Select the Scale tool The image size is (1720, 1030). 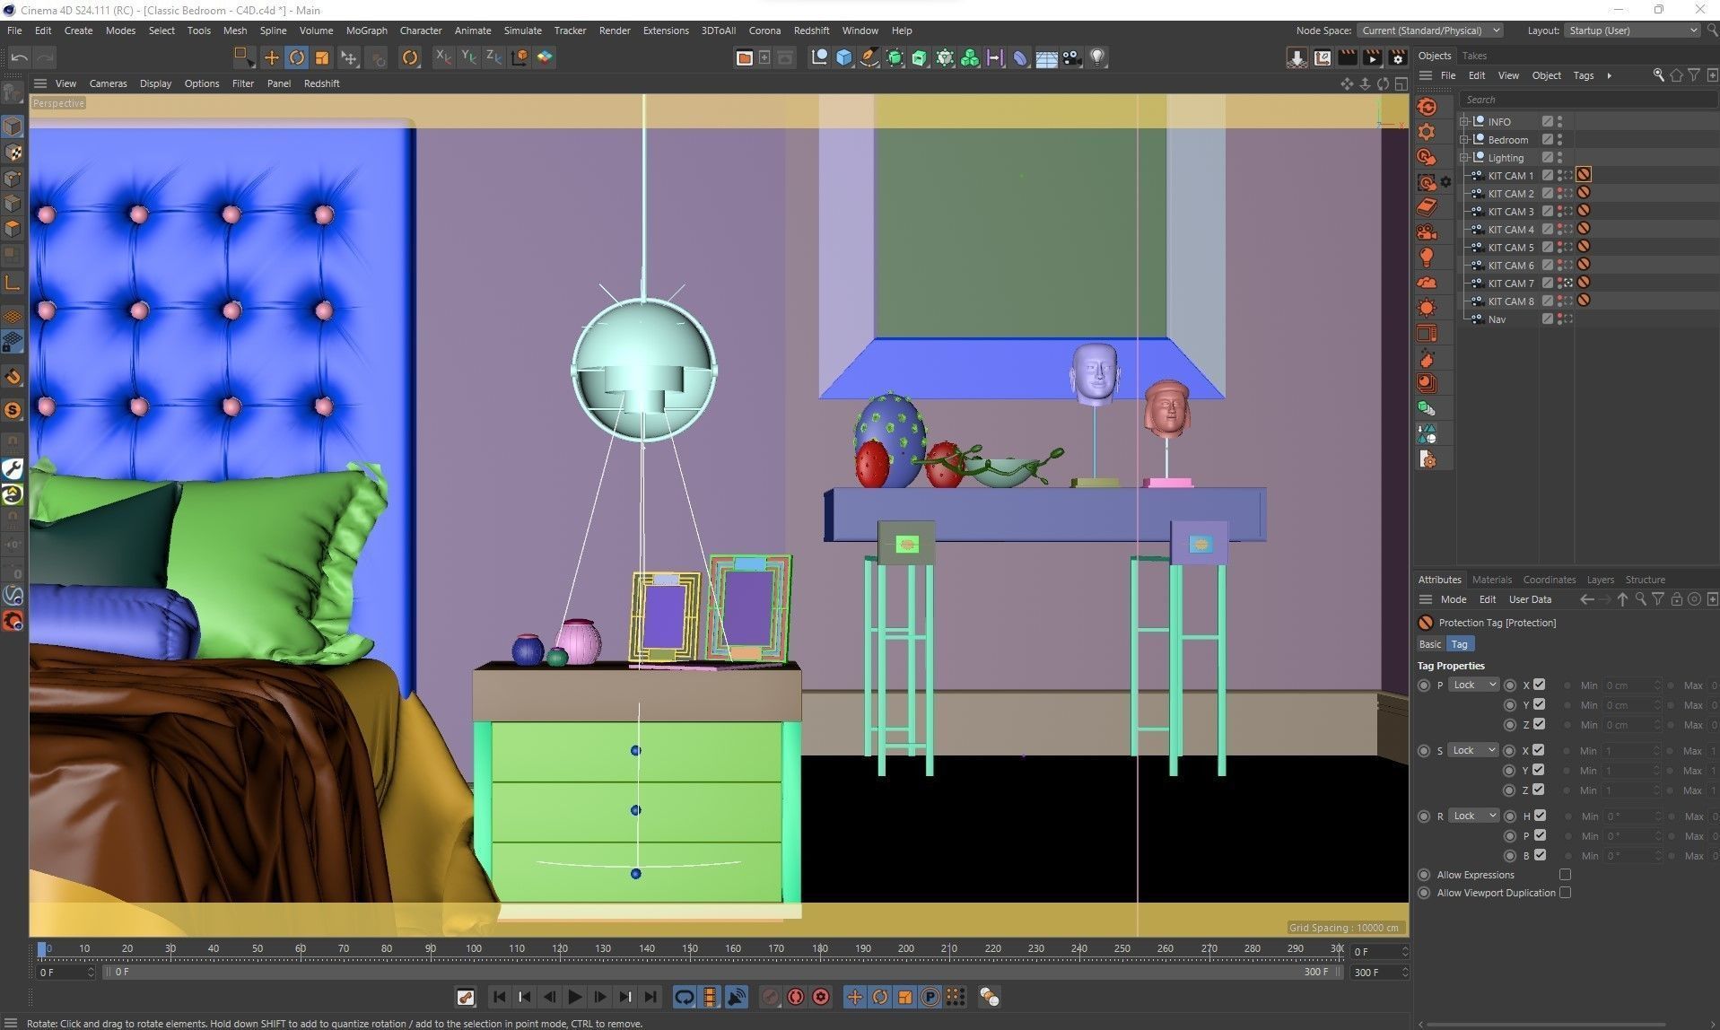coord(321,57)
